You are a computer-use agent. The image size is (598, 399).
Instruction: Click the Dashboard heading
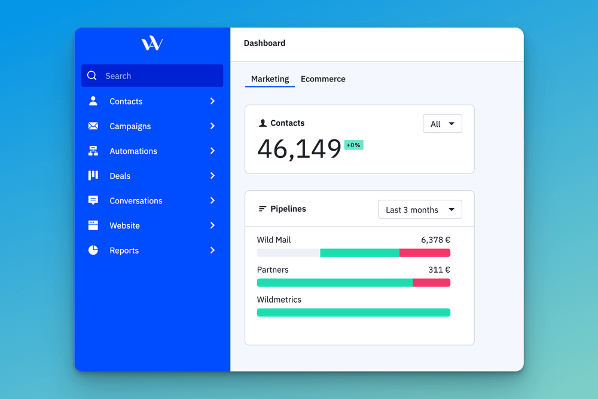(264, 43)
